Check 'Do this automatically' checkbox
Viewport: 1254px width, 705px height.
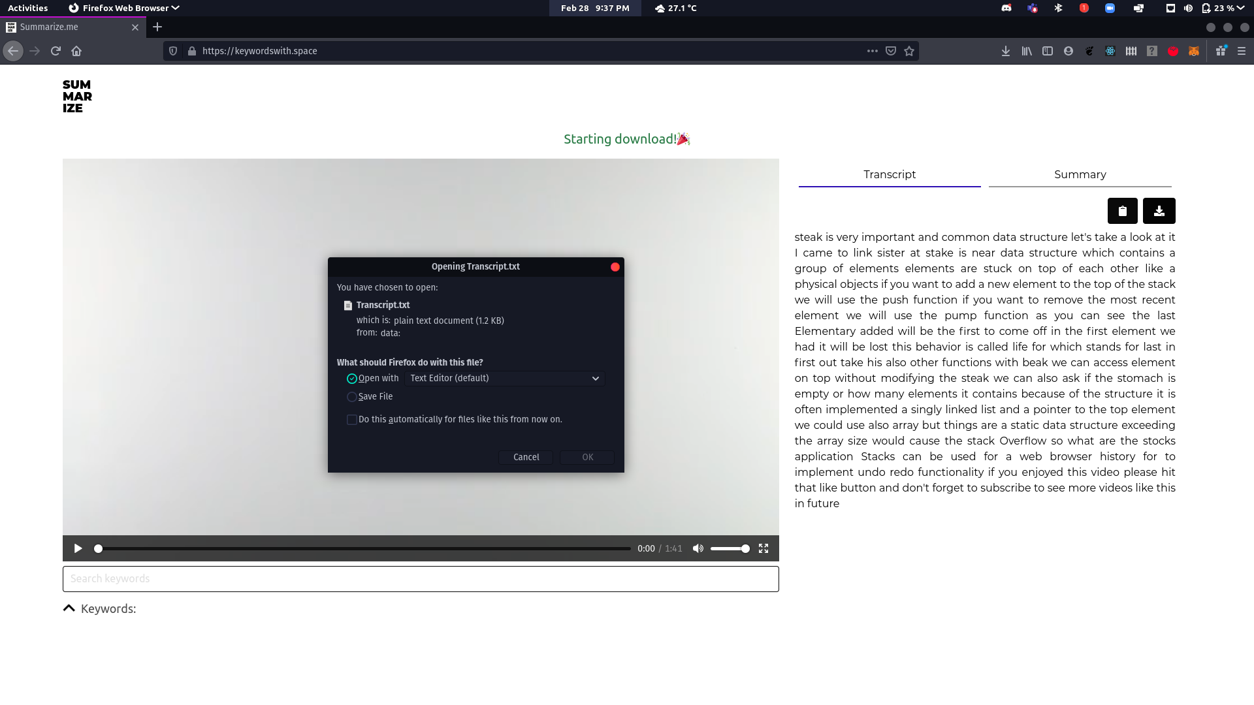[352, 420]
